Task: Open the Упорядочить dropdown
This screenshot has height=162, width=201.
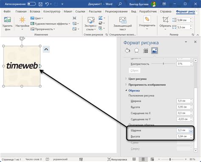Action: coord(147,23)
